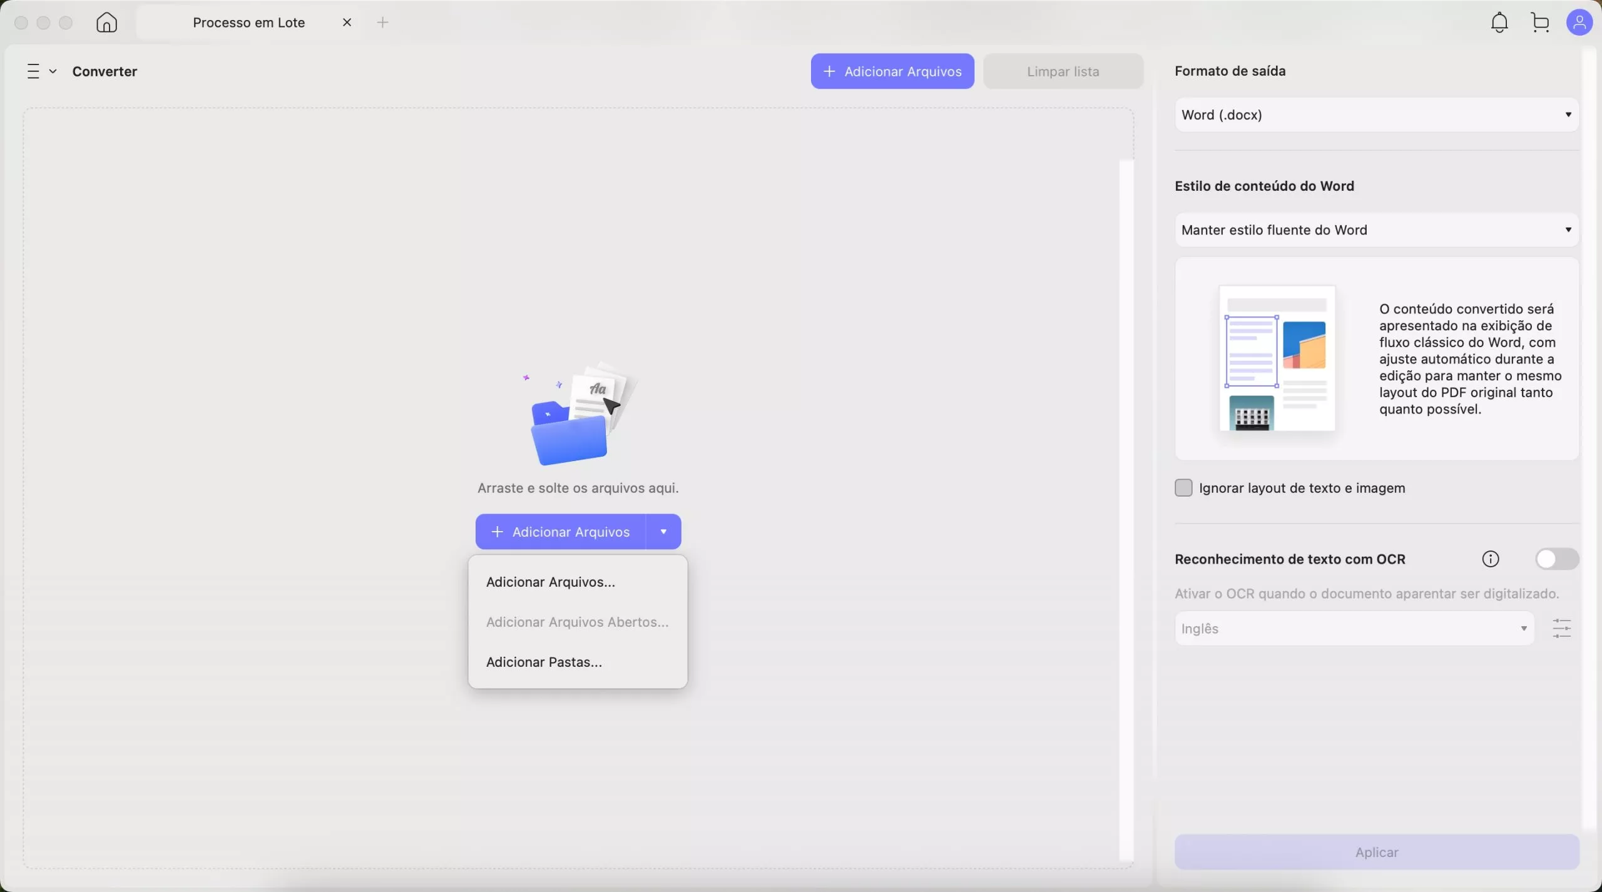Choose Adicionar Pastas... from the popup menu
The width and height of the screenshot is (1602, 892).
[544, 662]
